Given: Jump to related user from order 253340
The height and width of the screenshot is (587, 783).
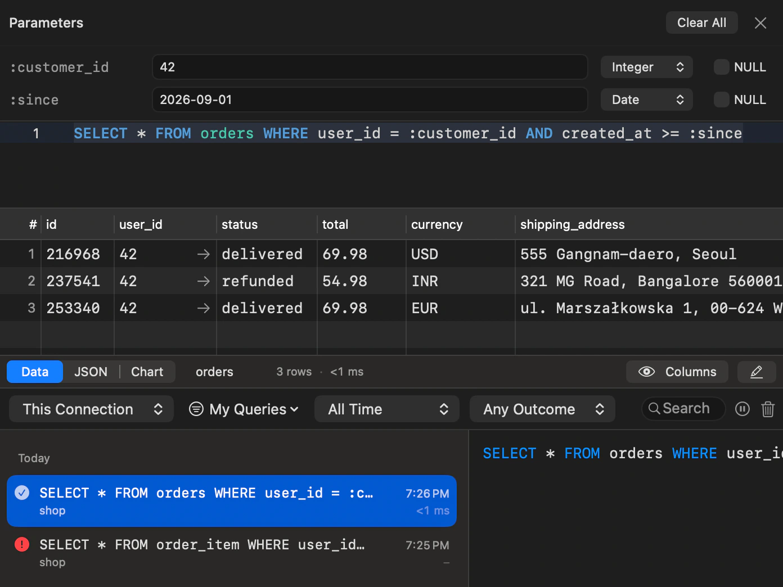Looking at the screenshot, I should pos(204,308).
